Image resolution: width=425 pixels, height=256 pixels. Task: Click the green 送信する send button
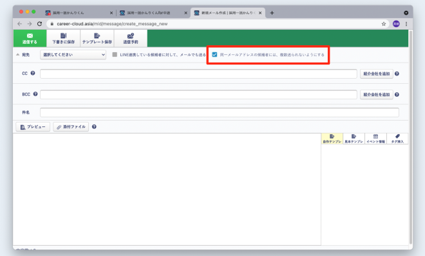pyautogui.click(x=30, y=38)
